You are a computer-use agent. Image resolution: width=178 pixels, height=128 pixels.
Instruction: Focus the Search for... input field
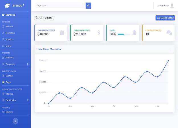[x=60, y=5]
